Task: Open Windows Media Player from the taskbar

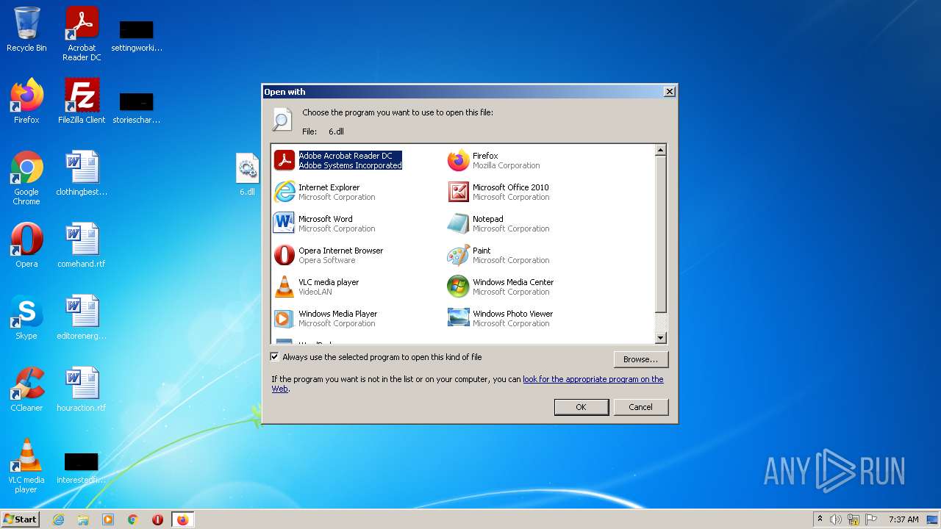Action: point(108,519)
